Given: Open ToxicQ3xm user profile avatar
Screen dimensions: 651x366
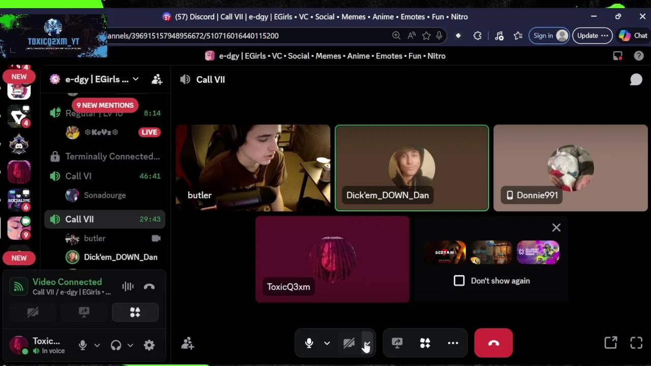Looking at the screenshot, I should click(x=19, y=345).
